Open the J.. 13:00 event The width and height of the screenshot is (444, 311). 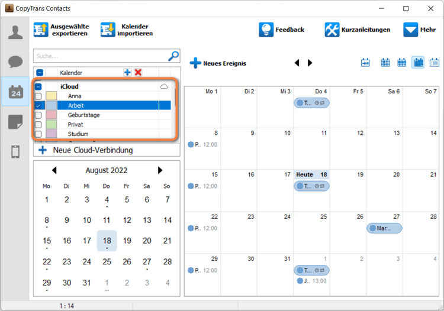pos(311,281)
